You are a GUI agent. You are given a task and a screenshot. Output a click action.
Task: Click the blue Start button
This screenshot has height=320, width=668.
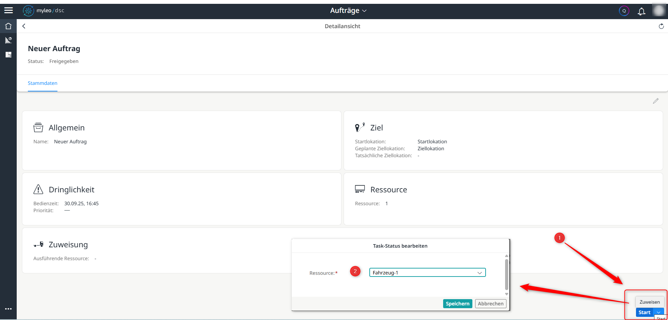tap(645, 312)
